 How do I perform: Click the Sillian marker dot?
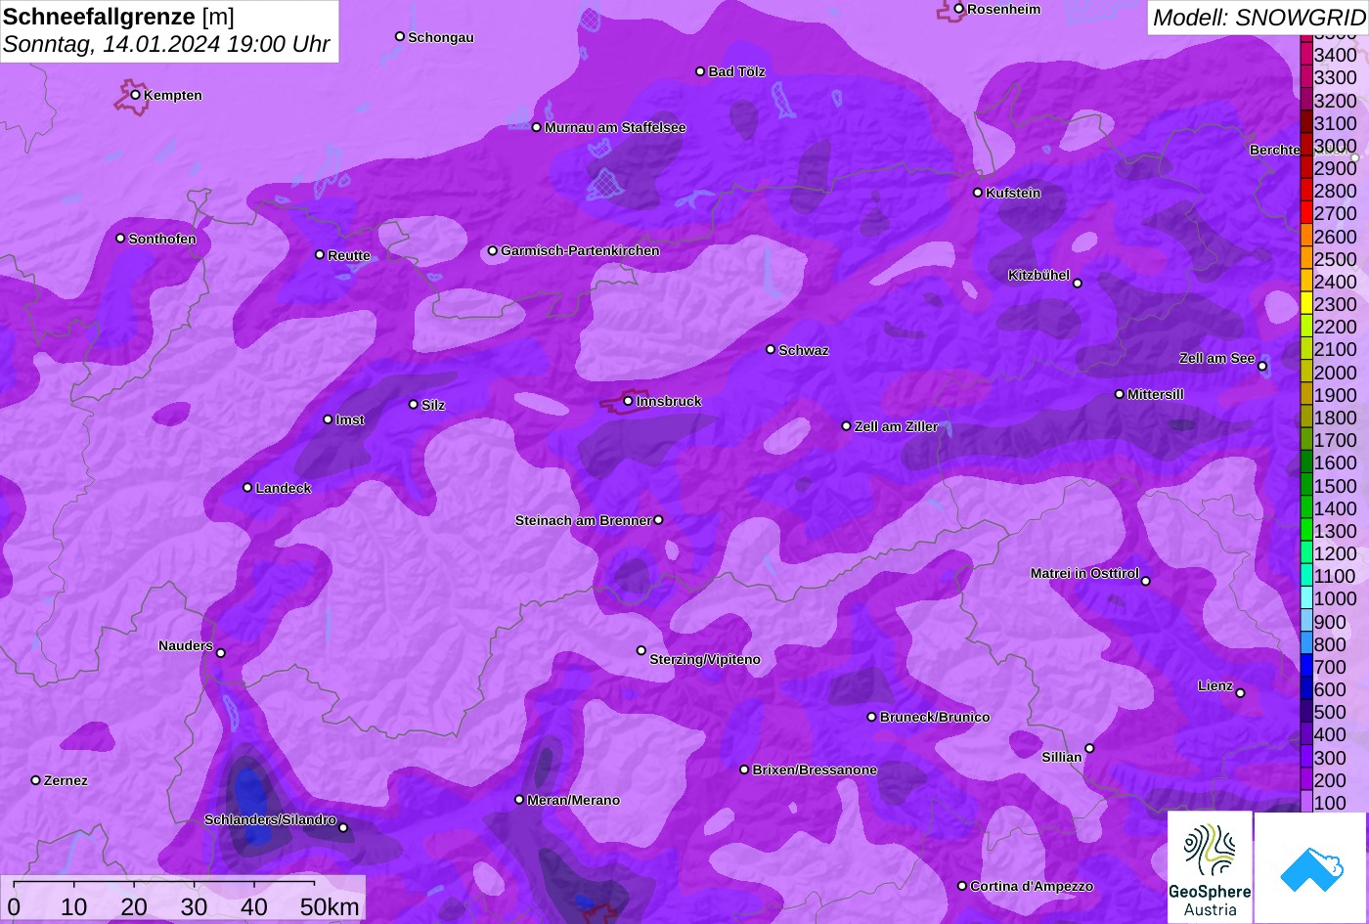[1089, 749]
